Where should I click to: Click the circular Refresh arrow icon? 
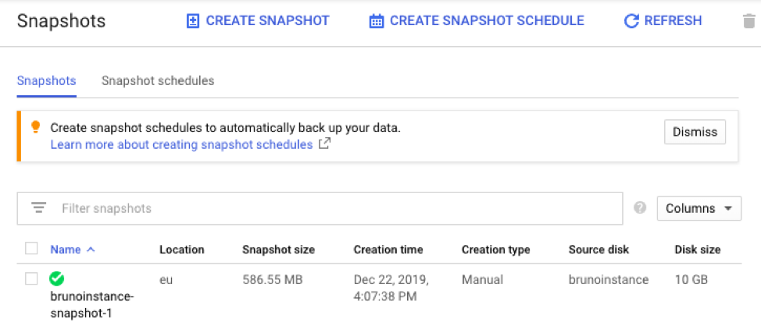[x=631, y=21]
